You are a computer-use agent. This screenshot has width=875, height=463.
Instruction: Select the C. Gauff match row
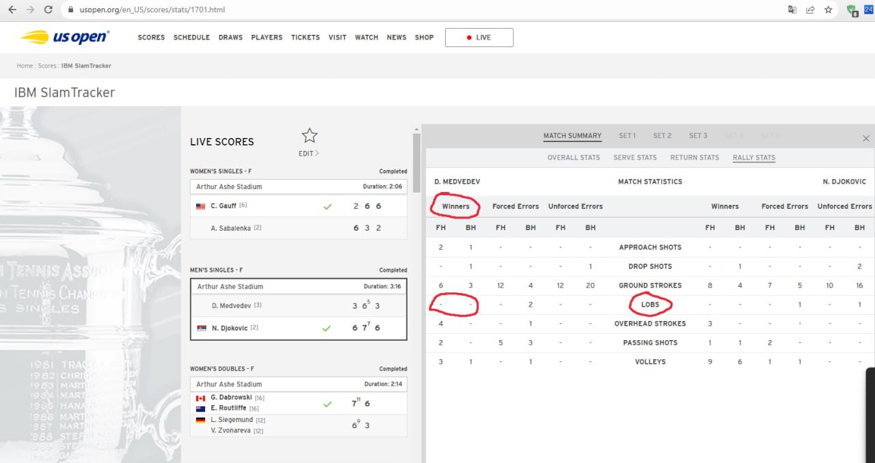(299, 206)
